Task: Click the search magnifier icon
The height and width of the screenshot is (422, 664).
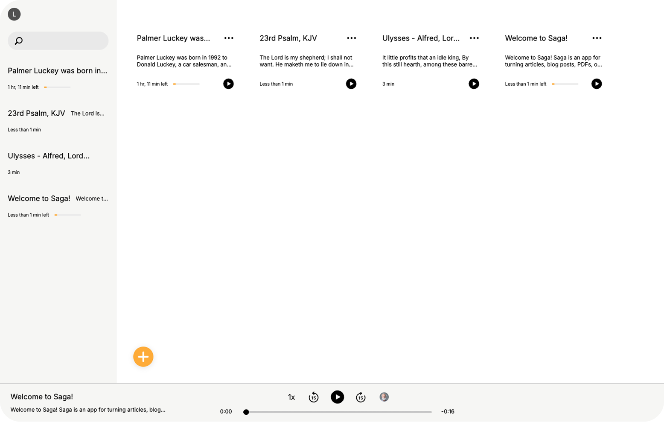Action: click(x=19, y=41)
